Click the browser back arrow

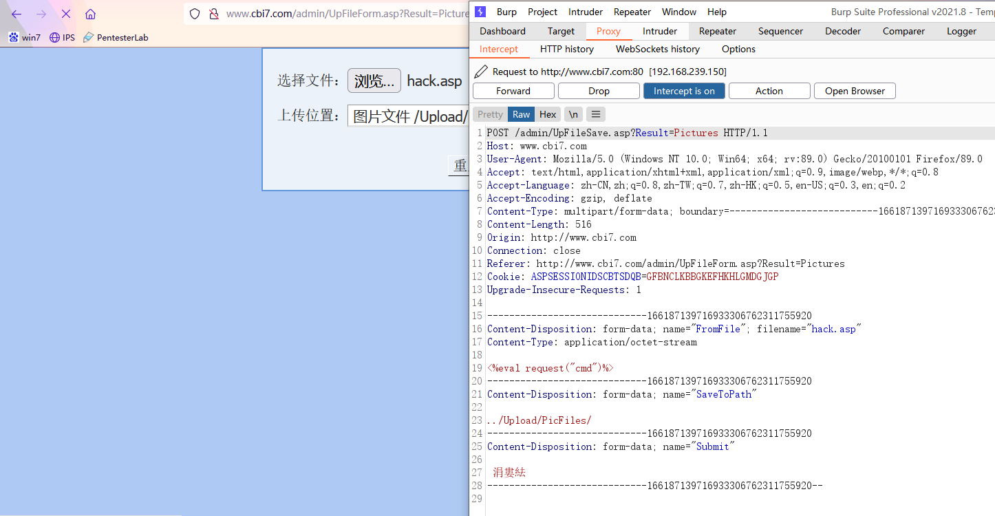click(x=17, y=14)
